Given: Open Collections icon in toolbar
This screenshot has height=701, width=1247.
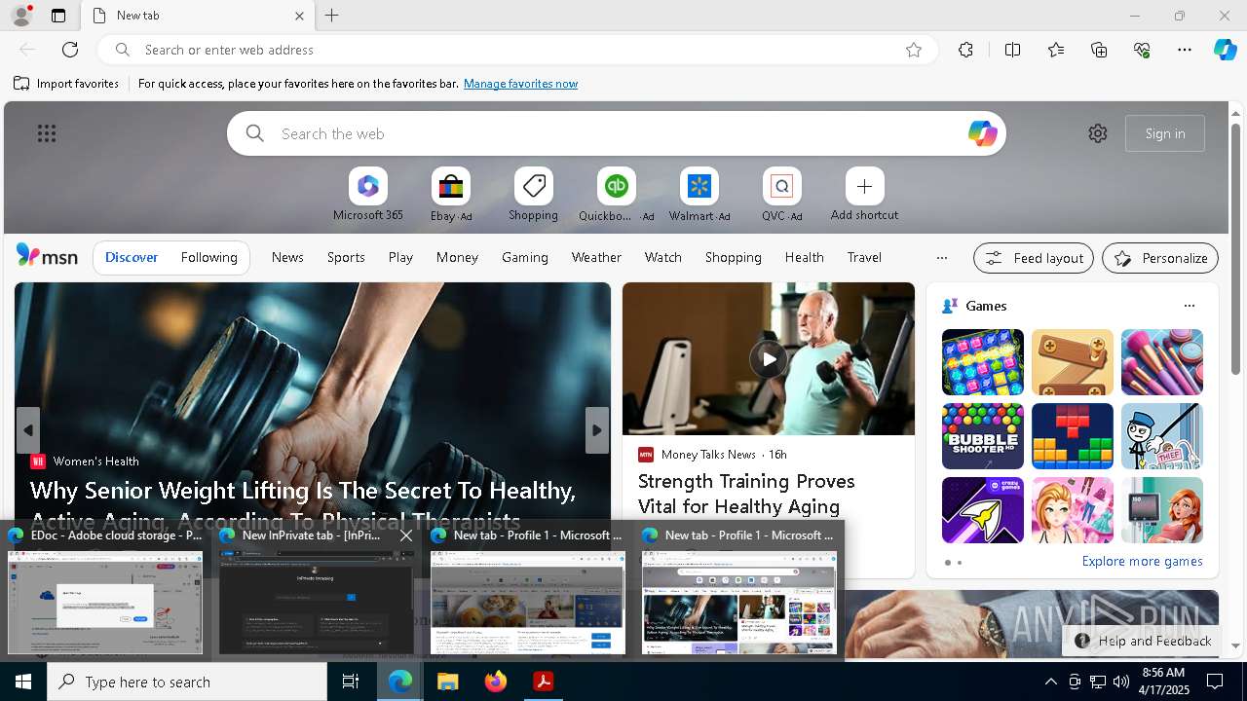Looking at the screenshot, I should pos(1099,50).
